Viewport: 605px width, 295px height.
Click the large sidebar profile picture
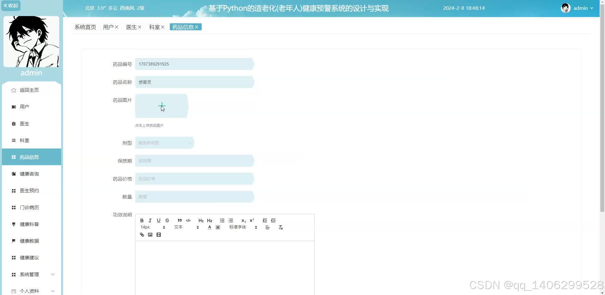coord(31,42)
